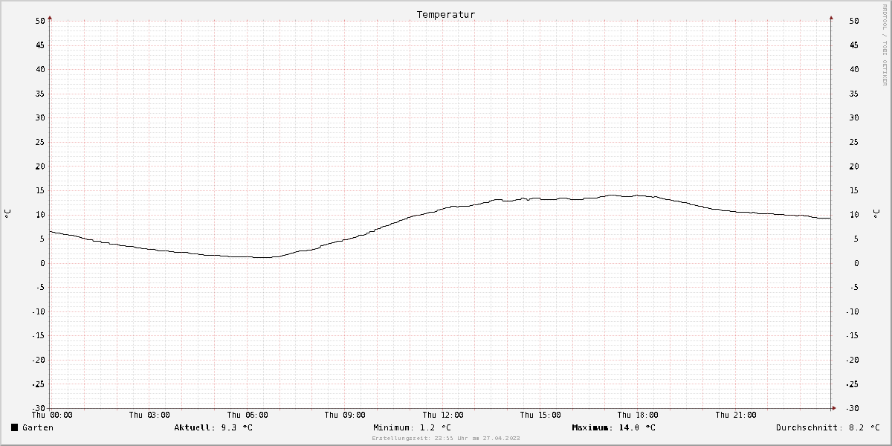Viewport: 892px width, 446px height.
Task: Click the "Thu 21:00" time axis label
Action: click(736, 415)
